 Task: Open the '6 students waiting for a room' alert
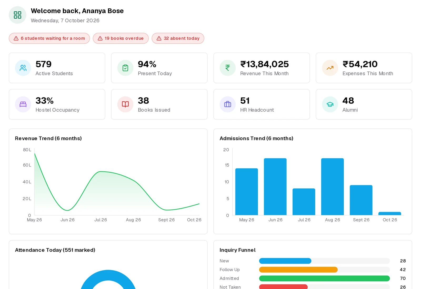pyautogui.click(x=49, y=38)
